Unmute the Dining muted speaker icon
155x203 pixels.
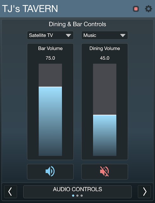tap(105, 172)
